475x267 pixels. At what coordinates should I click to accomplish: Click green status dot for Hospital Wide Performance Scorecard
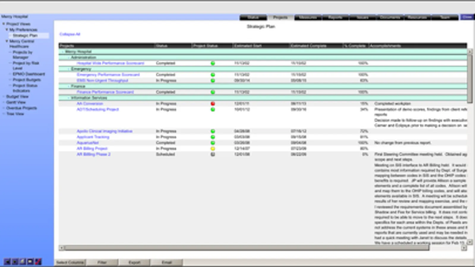click(x=213, y=63)
